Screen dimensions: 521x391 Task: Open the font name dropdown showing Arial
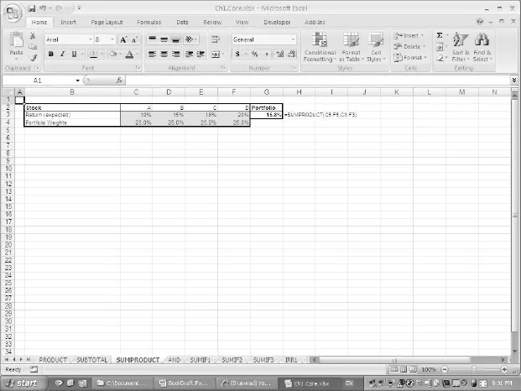pos(88,39)
